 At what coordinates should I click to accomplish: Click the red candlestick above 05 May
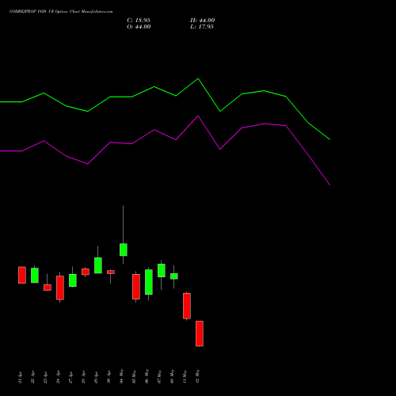(x=136, y=287)
